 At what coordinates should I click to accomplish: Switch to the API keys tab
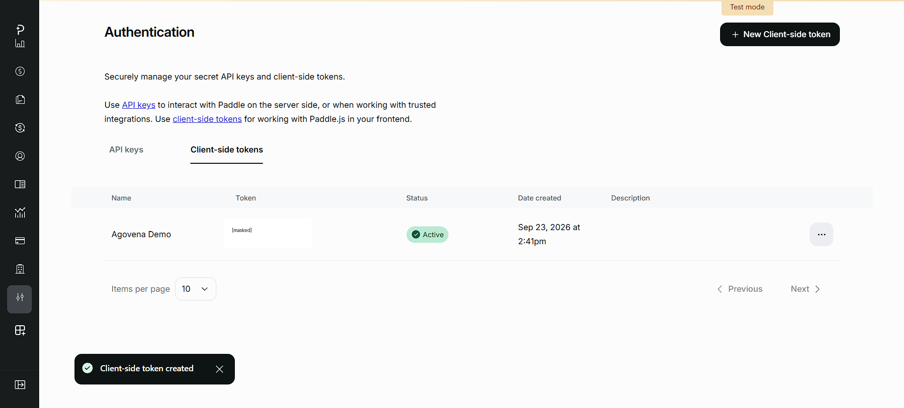[x=126, y=150]
